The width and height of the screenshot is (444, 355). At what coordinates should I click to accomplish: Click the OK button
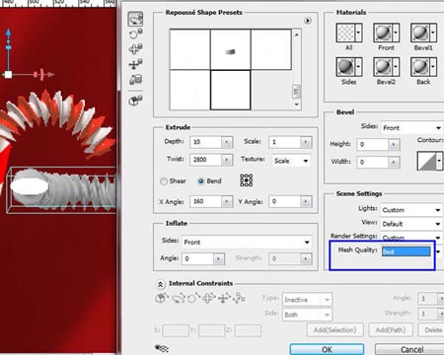(327, 349)
